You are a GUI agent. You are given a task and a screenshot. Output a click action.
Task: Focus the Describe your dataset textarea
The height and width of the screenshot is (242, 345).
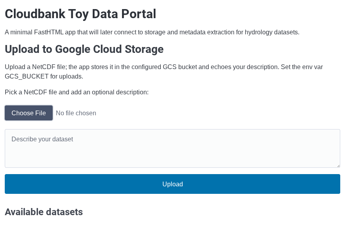[x=173, y=148]
